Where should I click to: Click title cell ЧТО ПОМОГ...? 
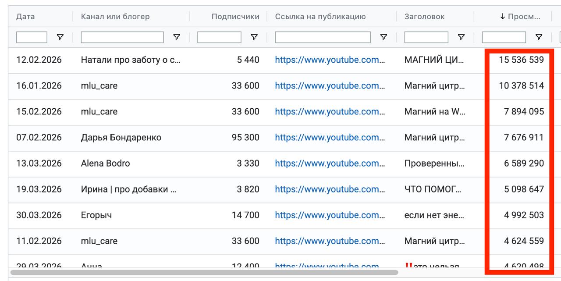point(433,189)
